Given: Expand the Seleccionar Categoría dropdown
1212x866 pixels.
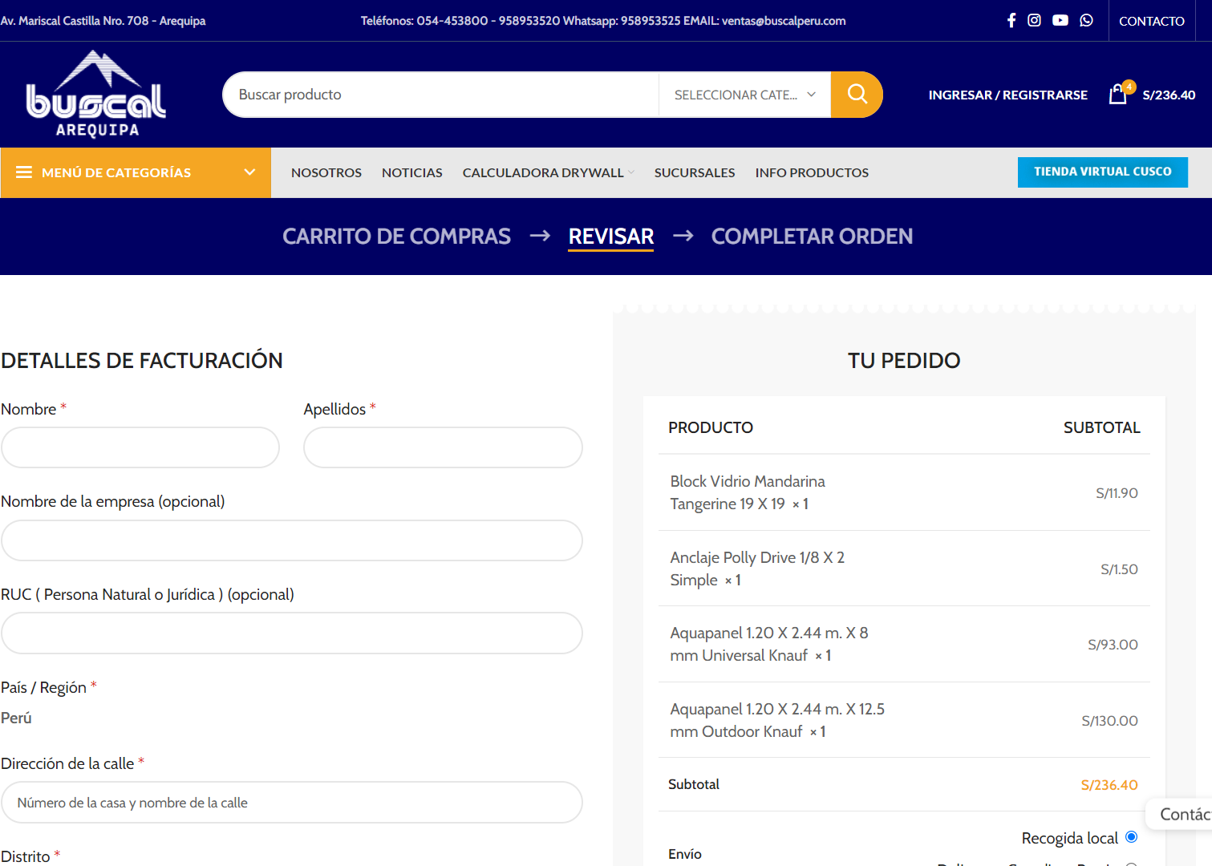Looking at the screenshot, I should (x=744, y=95).
